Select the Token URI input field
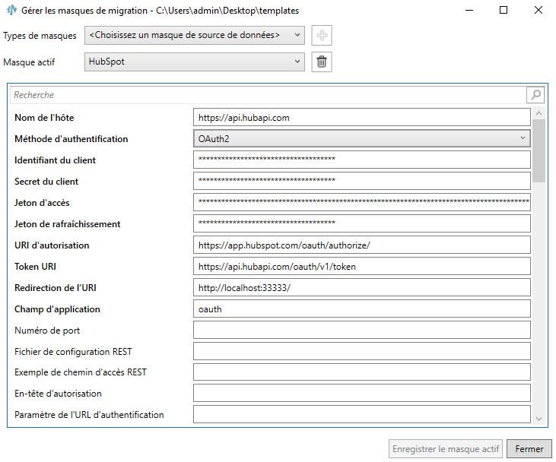The height and width of the screenshot is (462, 556). [x=361, y=266]
